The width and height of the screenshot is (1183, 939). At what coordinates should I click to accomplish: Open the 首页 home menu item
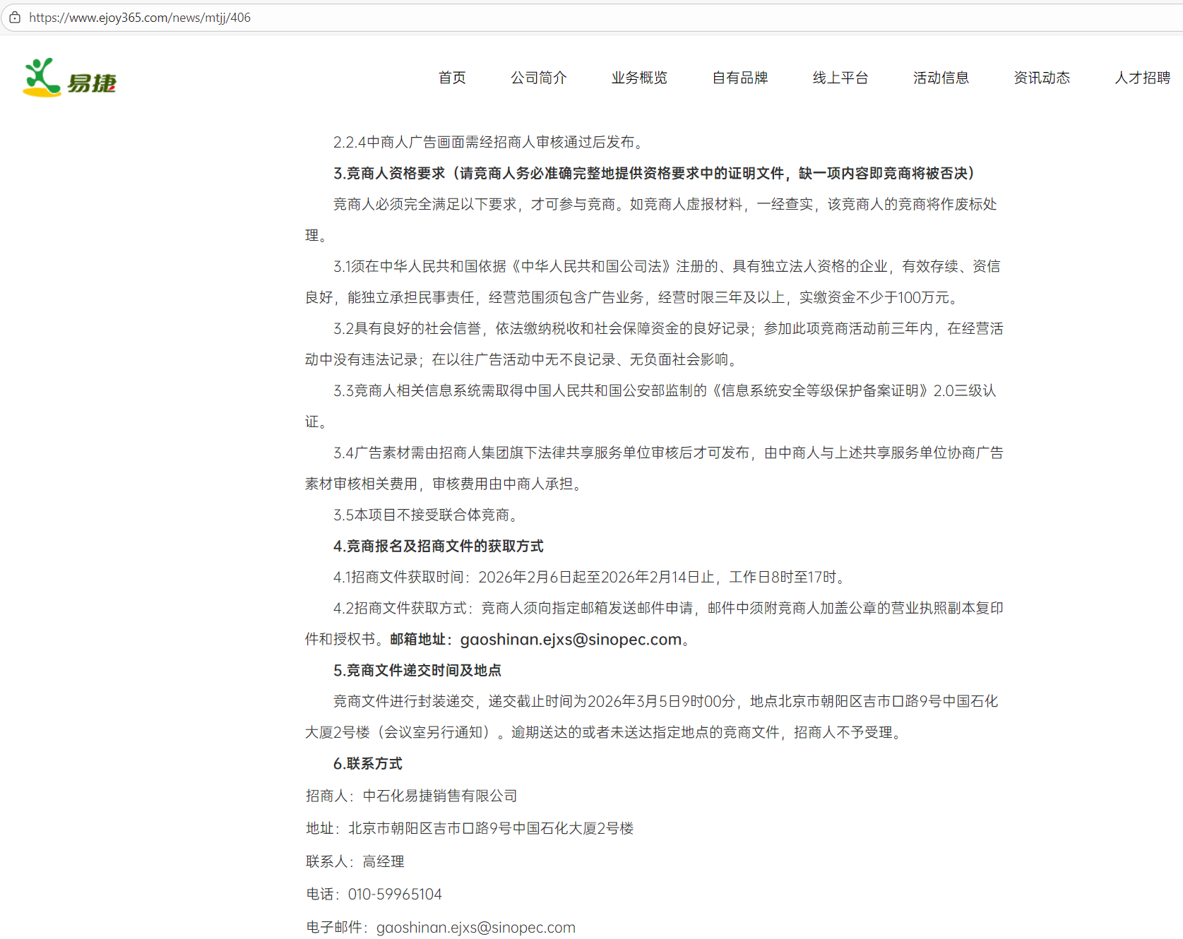point(452,78)
